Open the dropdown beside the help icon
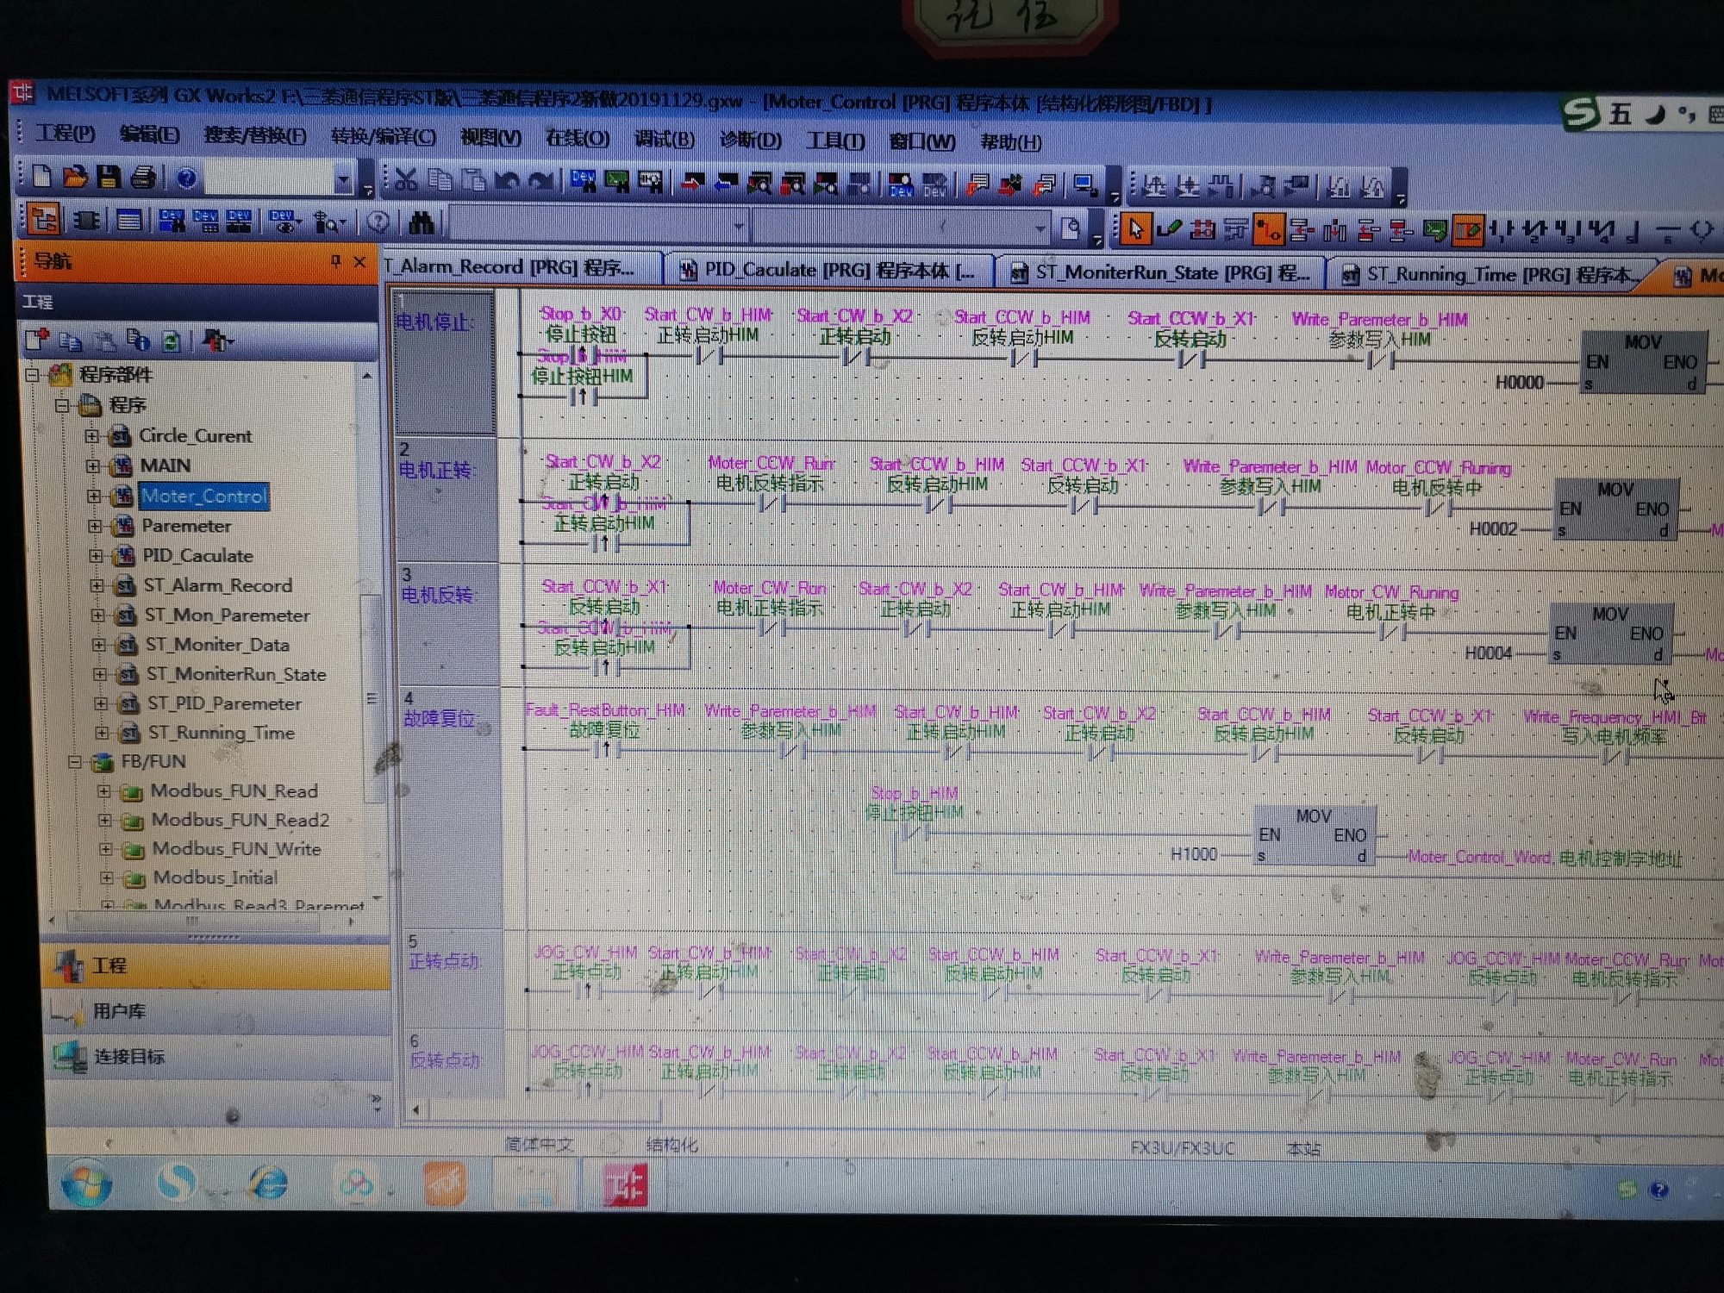 click(x=343, y=180)
